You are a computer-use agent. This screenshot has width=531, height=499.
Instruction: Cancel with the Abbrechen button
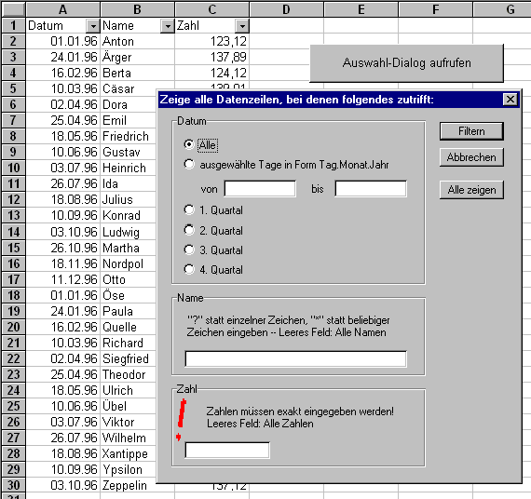tap(471, 157)
